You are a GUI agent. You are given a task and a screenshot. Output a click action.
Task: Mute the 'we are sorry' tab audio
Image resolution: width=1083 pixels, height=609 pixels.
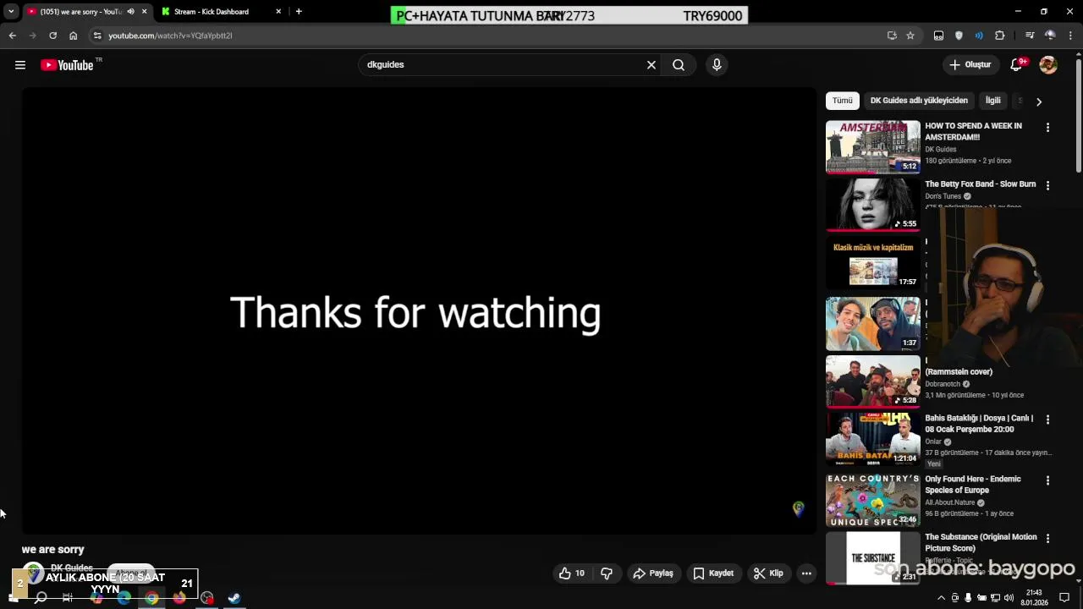pos(130,12)
